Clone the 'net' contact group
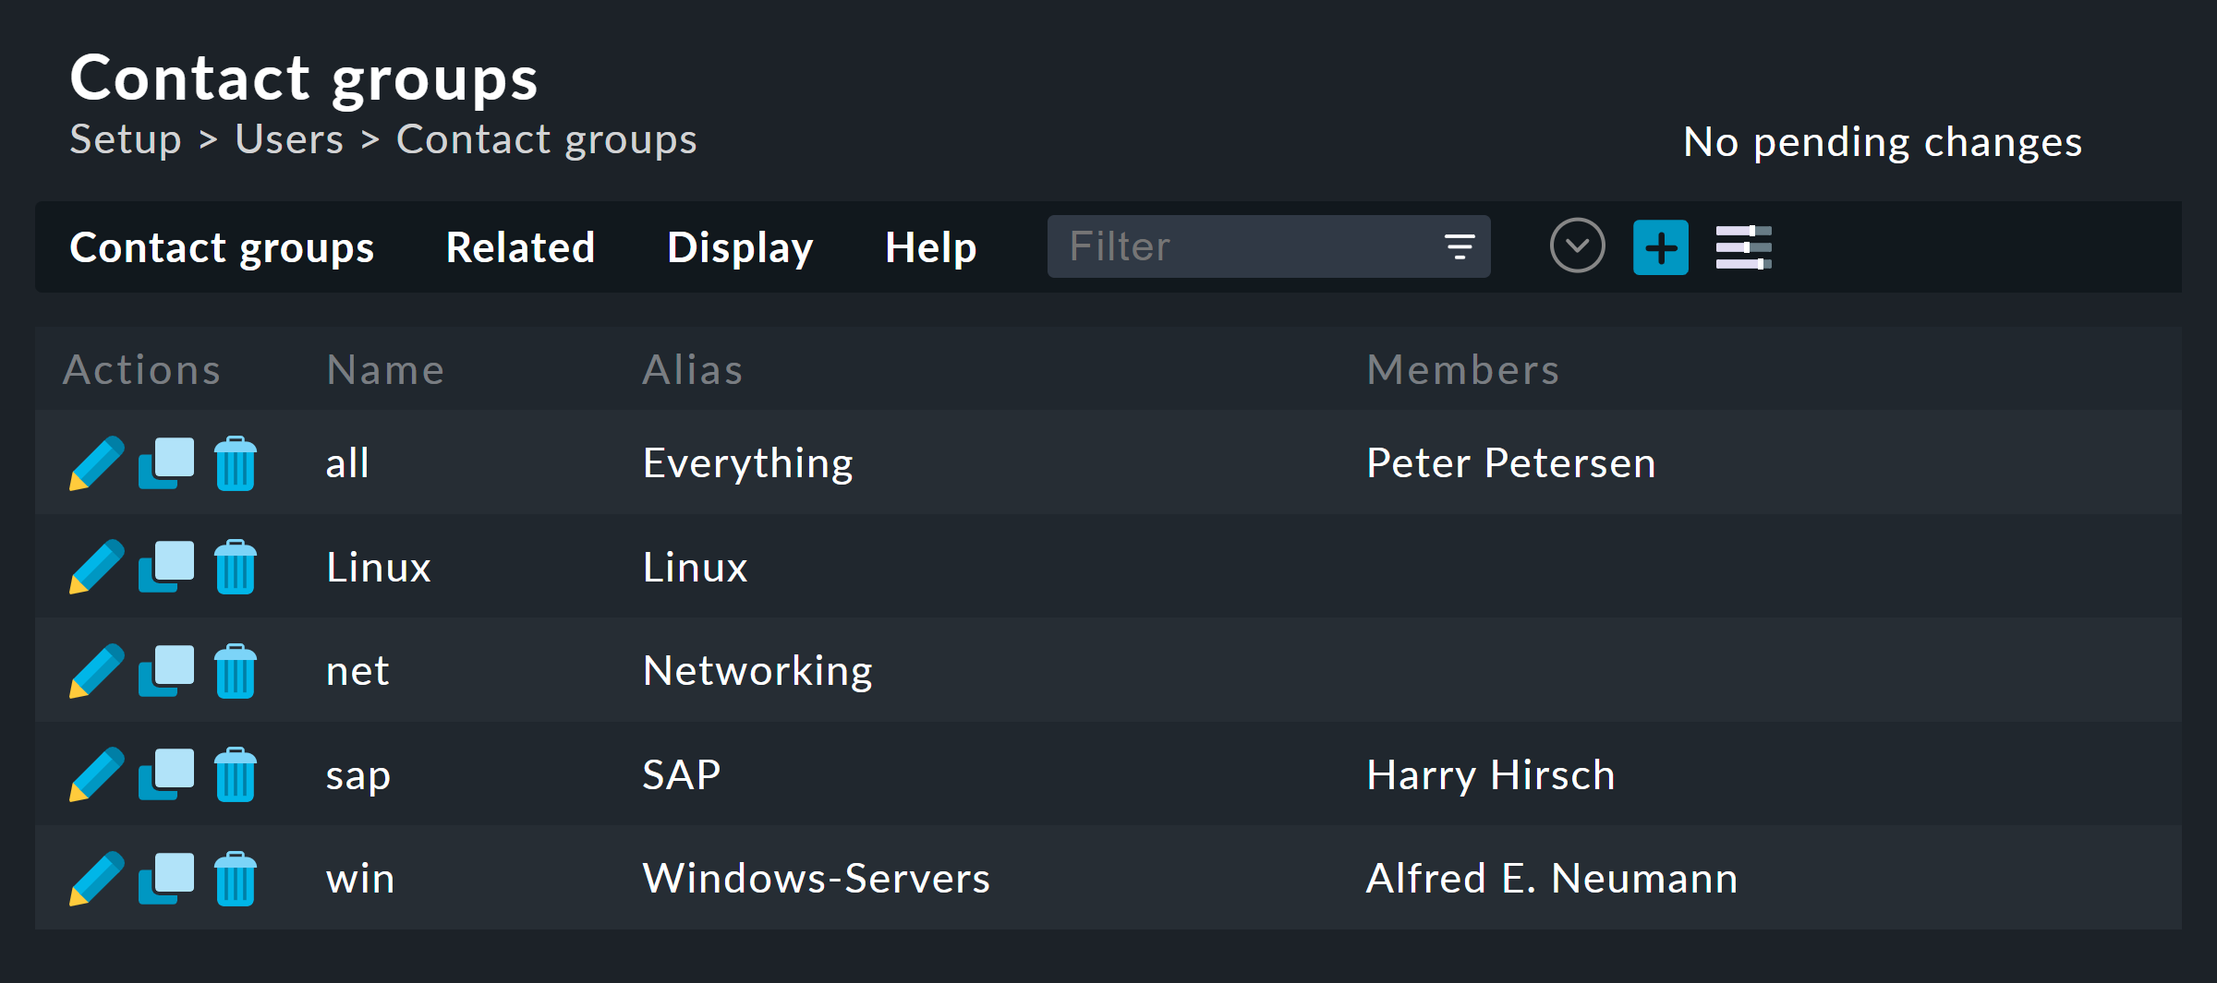 166,671
